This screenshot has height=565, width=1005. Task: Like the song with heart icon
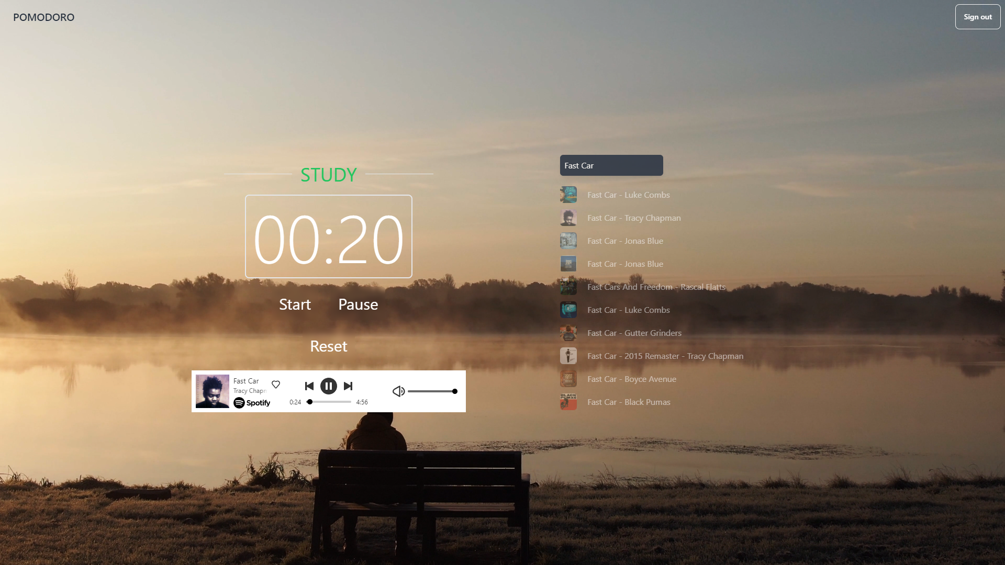pos(276,385)
